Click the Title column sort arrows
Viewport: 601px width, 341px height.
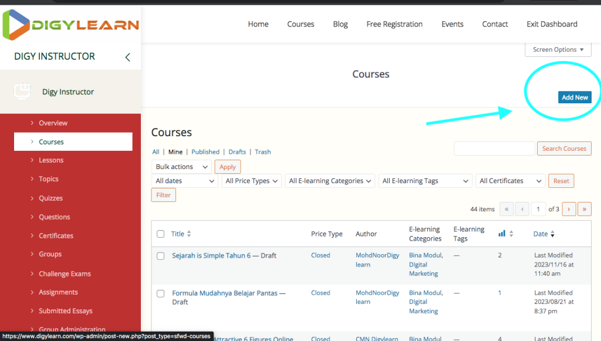[189, 234]
